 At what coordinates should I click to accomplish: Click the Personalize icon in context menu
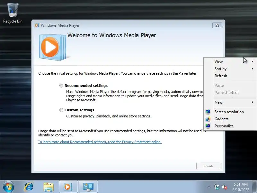(208, 126)
